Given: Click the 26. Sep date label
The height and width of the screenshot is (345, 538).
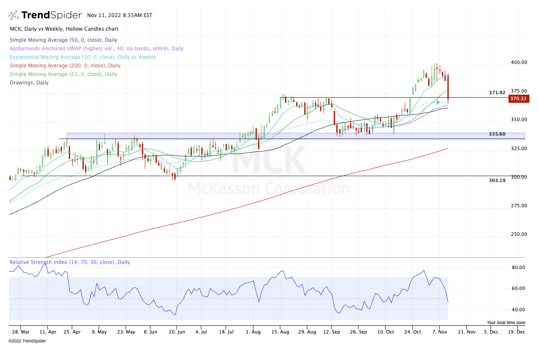Looking at the screenshot, I should (359, 331).
